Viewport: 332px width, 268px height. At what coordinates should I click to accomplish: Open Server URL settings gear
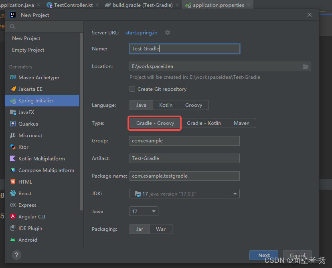(x=168, y=32)
